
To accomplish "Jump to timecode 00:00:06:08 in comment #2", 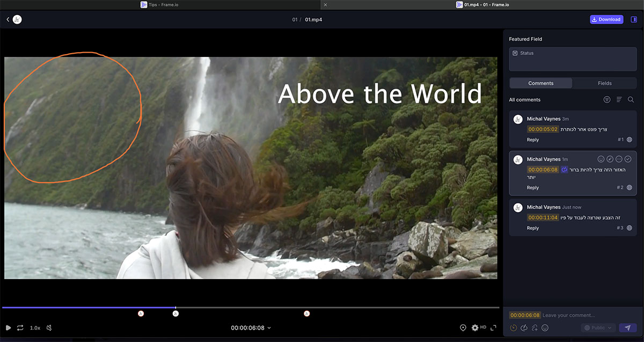I will [543, 170].
